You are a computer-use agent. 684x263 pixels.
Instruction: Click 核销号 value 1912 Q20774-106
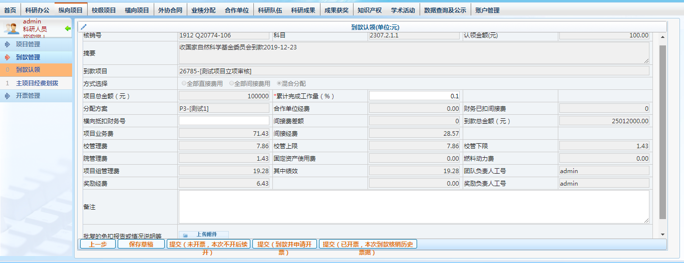tap(224, 35)
